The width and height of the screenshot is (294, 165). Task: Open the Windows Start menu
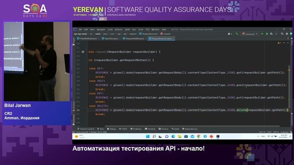coord(148,137)
